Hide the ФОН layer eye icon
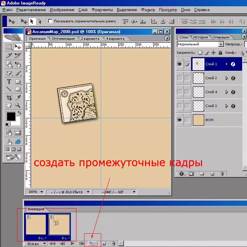 [x=179, y=120]
